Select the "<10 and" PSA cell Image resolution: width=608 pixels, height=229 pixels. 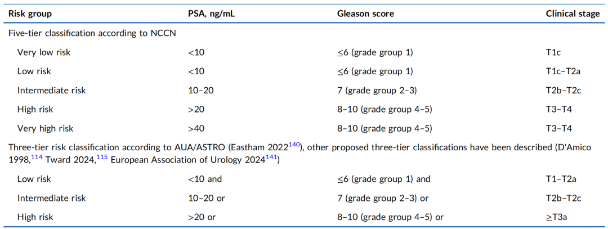tap(205, 179)
